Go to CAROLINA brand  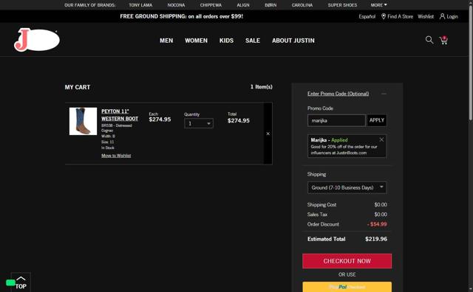[x=302, y=5]
